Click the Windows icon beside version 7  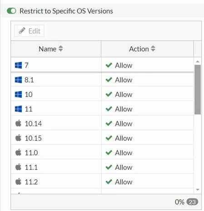pos(18,65)
